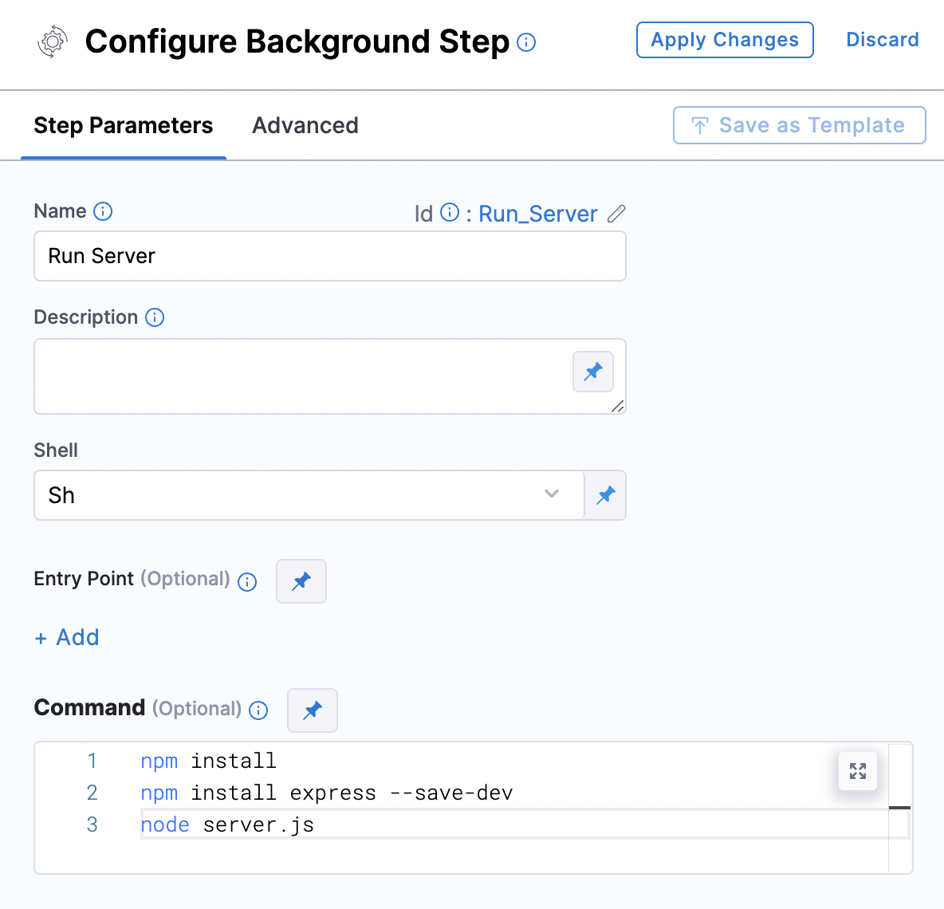This screenshot has height=909, width=944.
Task: Click the Command info icon
Action: point(258,710)
